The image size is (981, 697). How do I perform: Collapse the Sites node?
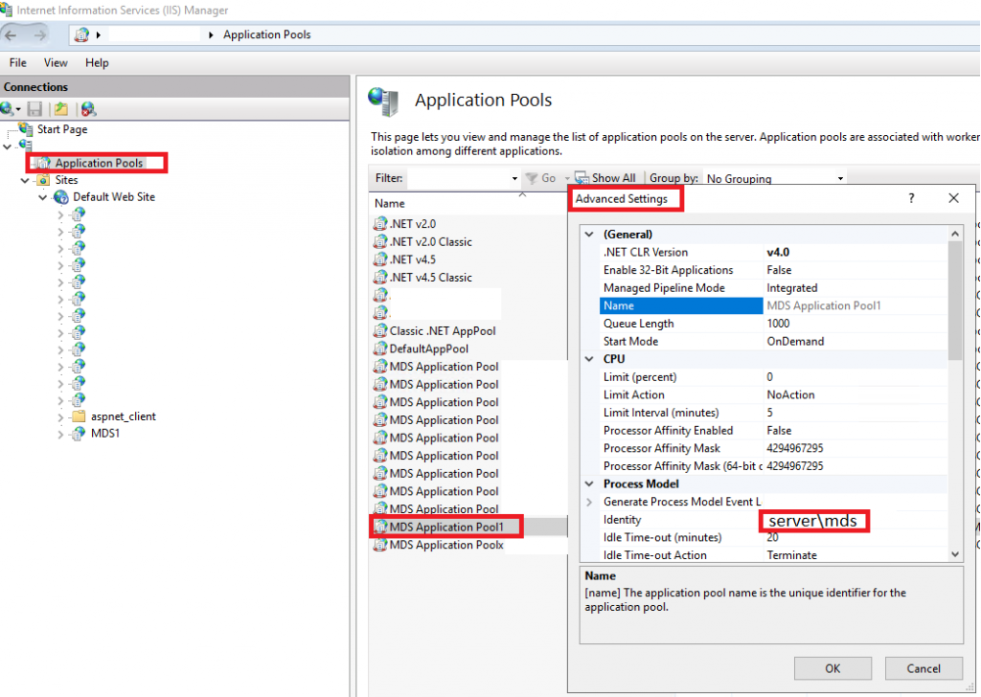[x=25, y=180]
